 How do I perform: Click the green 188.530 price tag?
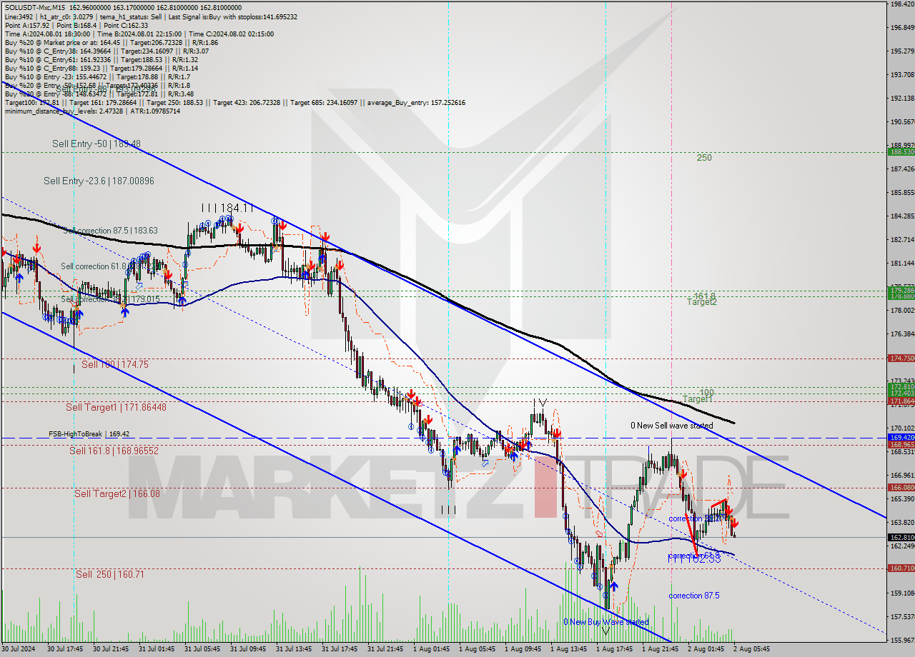[x=901, y=151]
